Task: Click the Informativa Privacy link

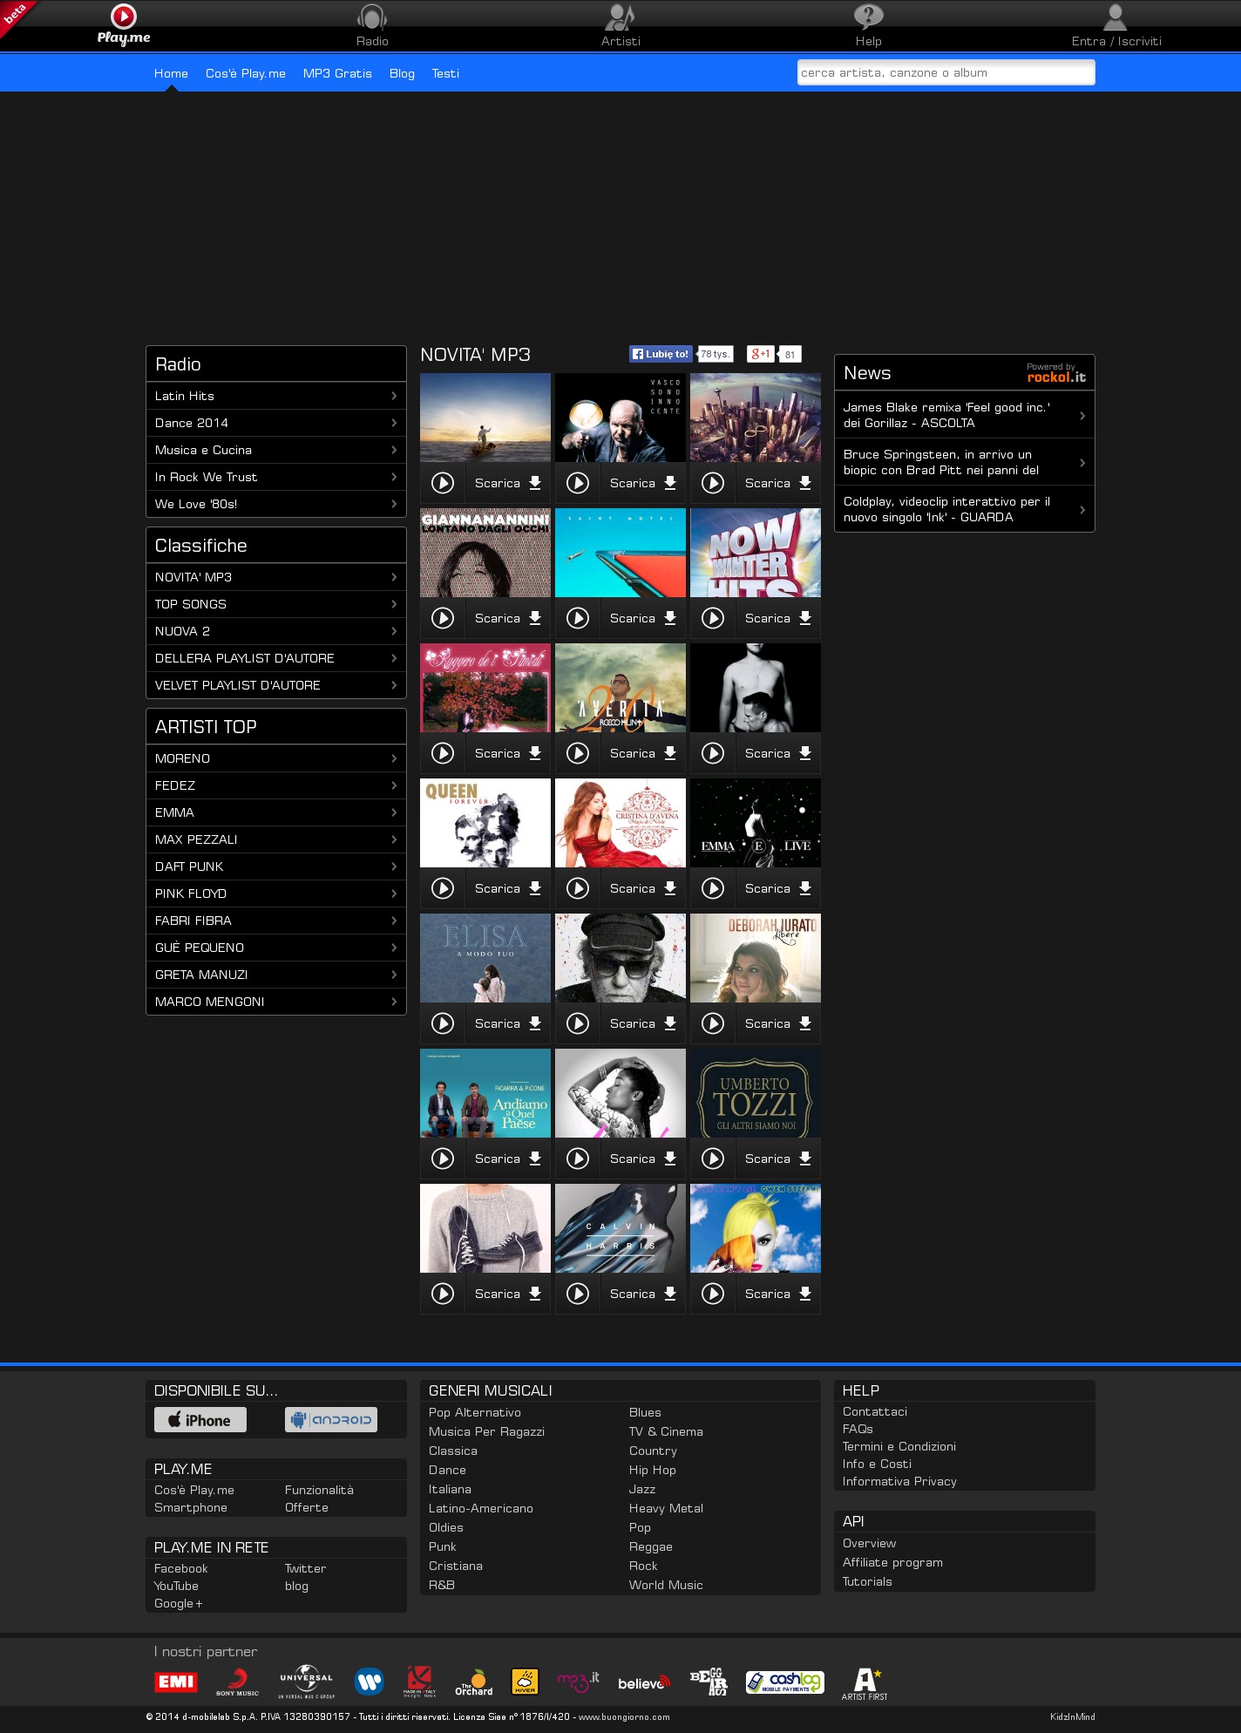Action: tap(899, 1481)
